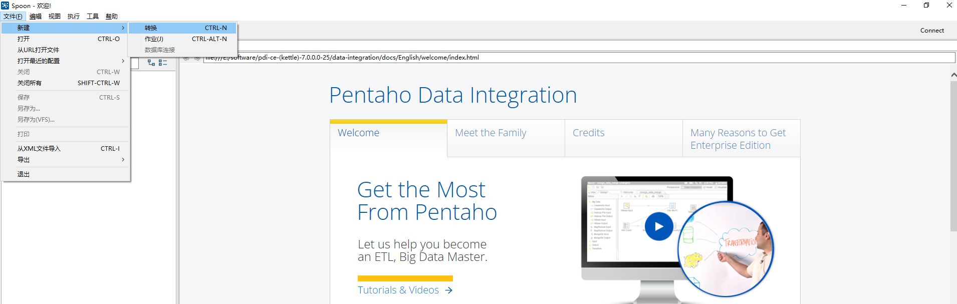Open the 执行 menu
This screenshot has width=957, height=304.
pos(74,17)
